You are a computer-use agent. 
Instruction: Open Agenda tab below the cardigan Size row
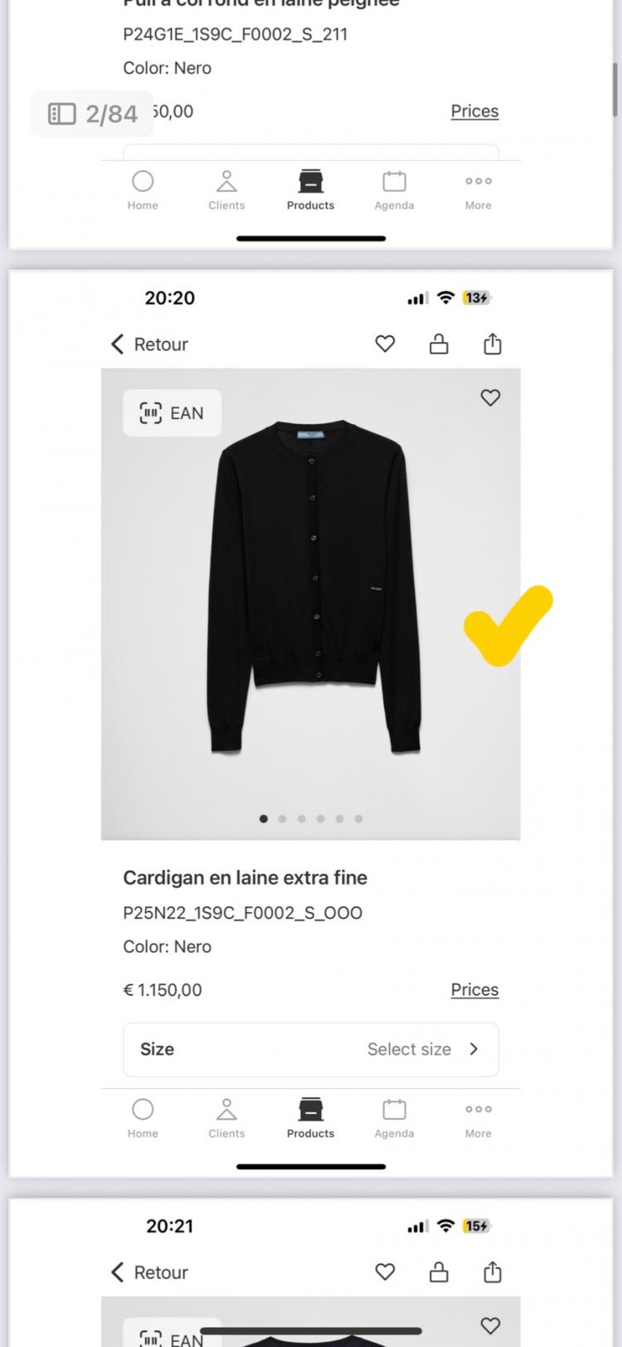click(x=394, y=1117)
